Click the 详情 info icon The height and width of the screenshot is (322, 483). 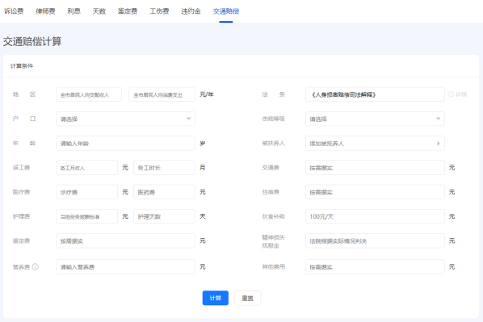point(451,94)
